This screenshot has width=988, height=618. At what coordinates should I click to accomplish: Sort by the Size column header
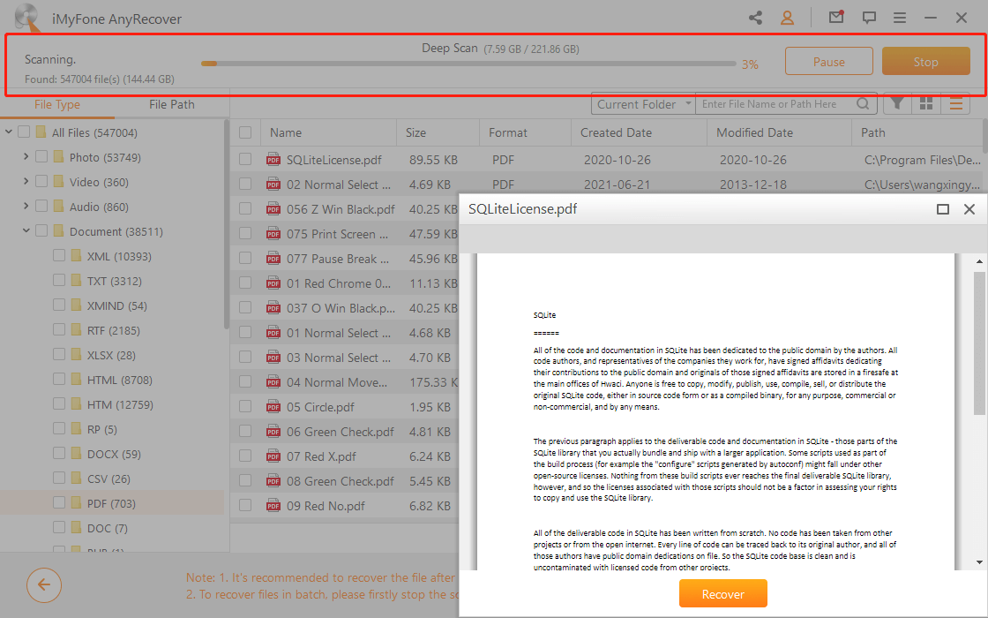[x=415, y=132]
